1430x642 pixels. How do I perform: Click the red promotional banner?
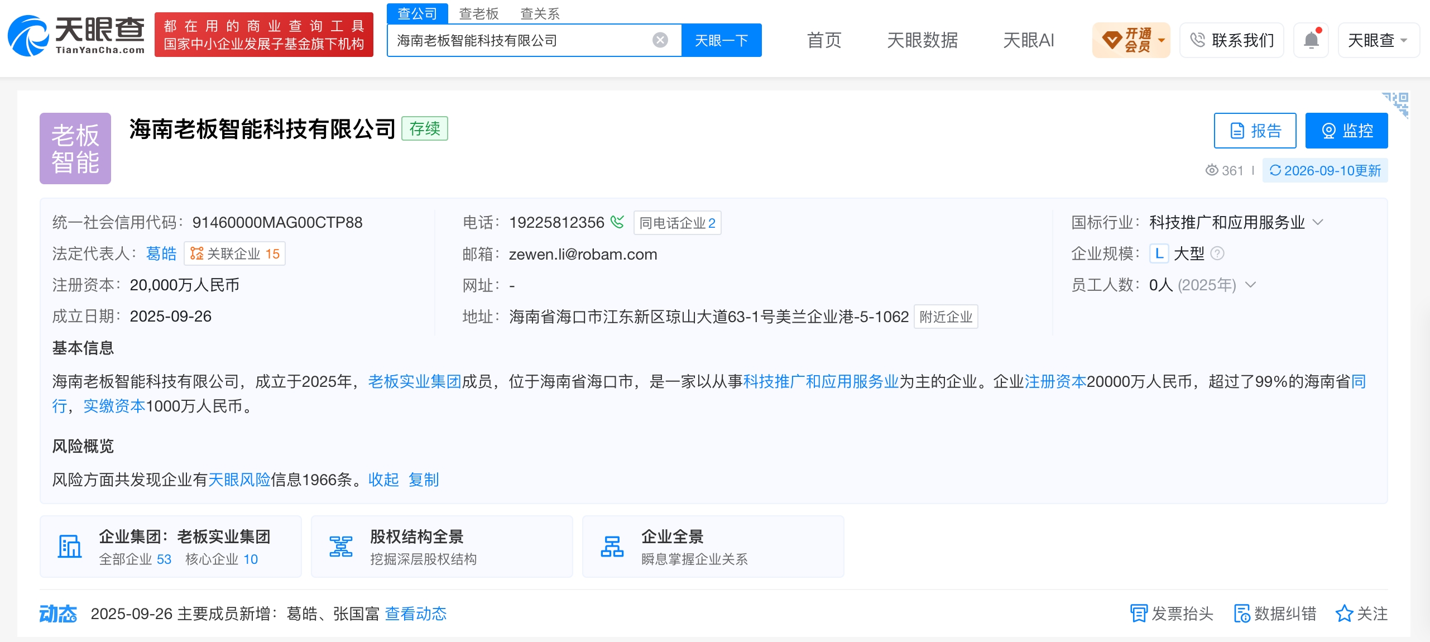click(264, 35)
